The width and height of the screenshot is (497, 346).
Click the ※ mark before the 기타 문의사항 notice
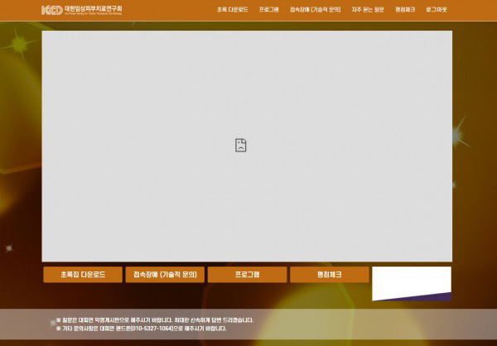click(x=58, y=329)
